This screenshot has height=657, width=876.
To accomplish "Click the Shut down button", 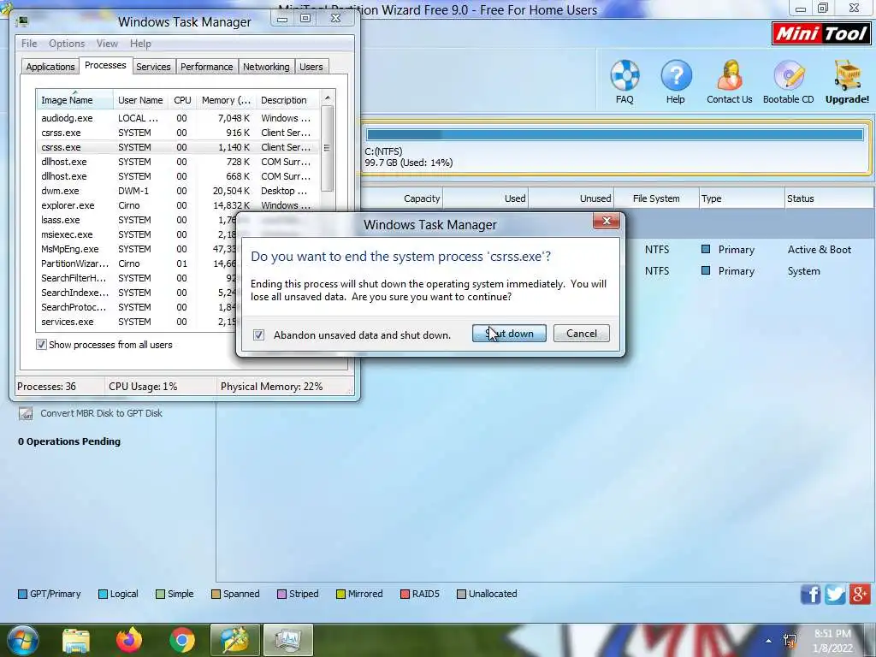I will [x=509, y=334].
